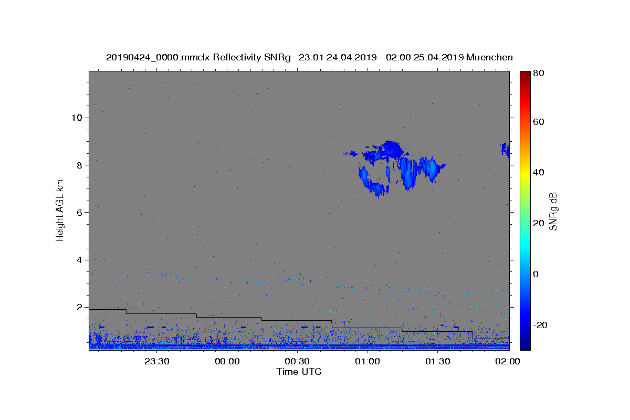Click the 'Time UTC' axis label
Screen dimensions: 630x420
[299, 372]
